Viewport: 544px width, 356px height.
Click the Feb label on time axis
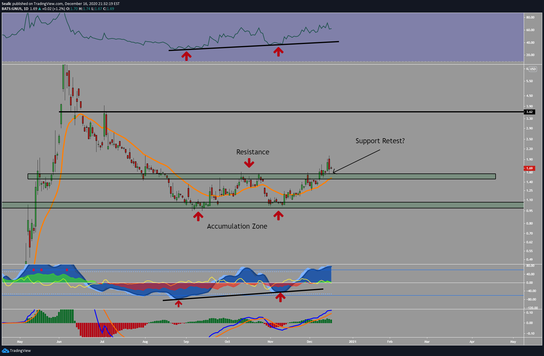pos(390,342)
